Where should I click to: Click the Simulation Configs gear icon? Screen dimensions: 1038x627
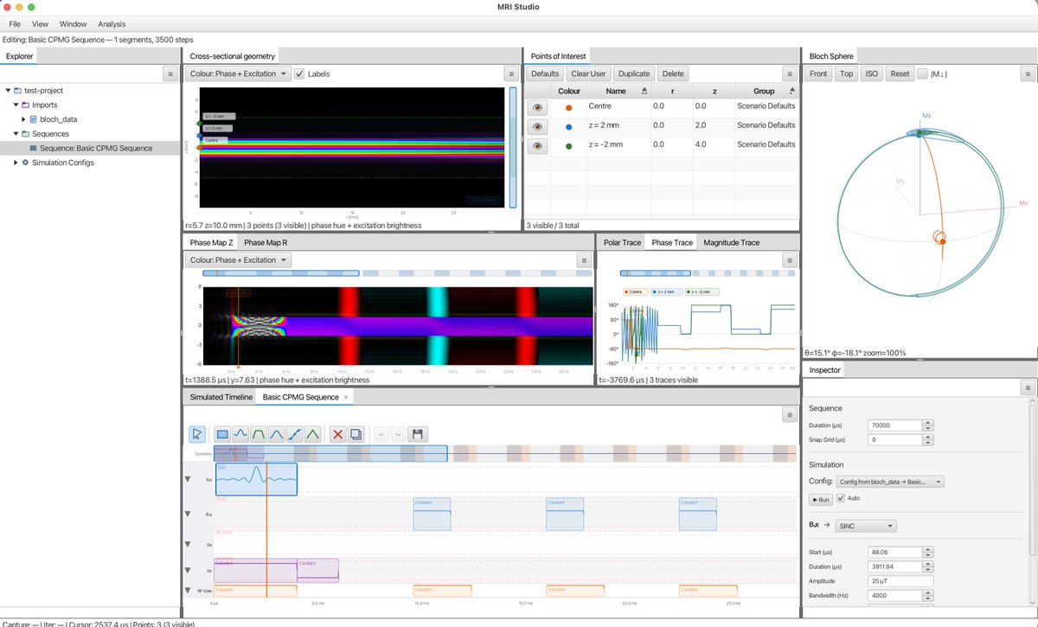pyautogui.click(x=25, y=163)
